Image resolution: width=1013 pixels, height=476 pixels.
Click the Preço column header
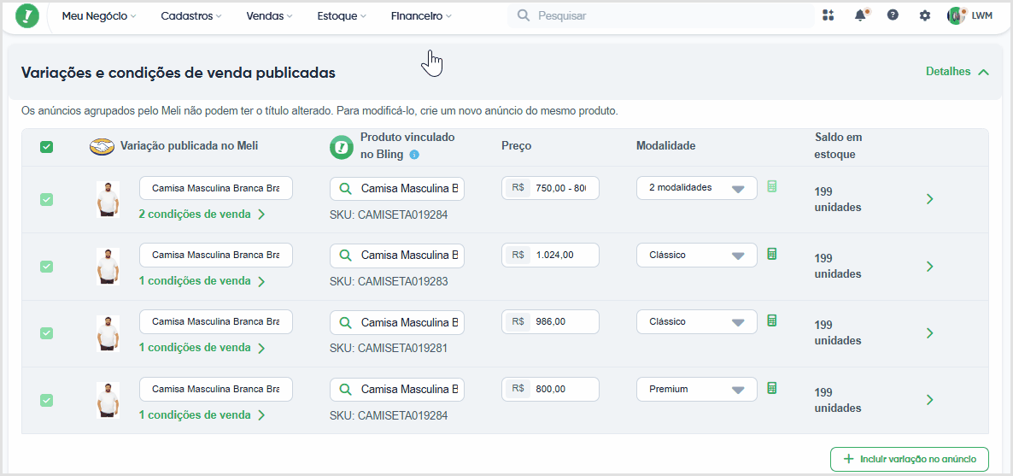tap(516, 146)
